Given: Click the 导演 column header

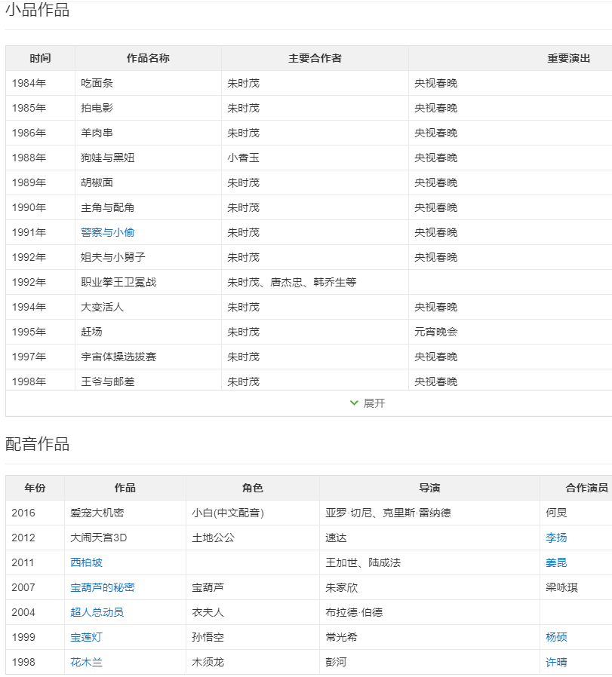Looking at the screenshot, I should click(x=430, y=488).
